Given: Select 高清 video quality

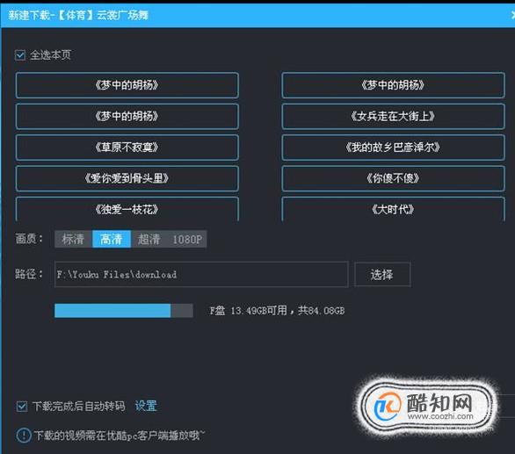Looking at the screenshot, I should click(x=112, y=239).
